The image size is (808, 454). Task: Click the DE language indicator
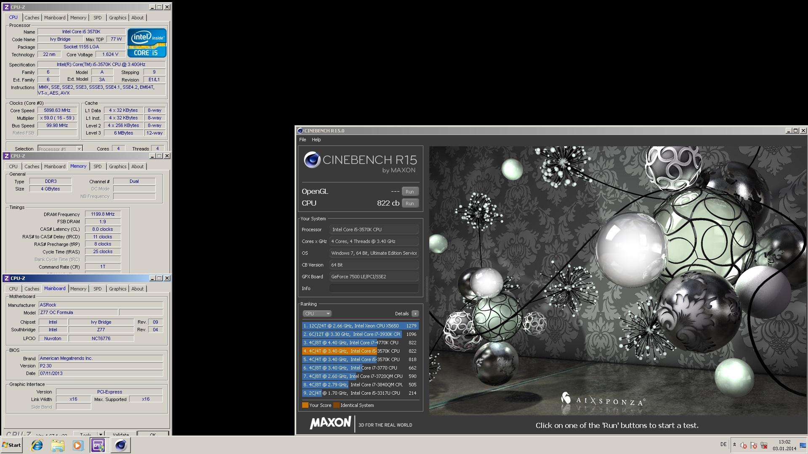(723, 444)
